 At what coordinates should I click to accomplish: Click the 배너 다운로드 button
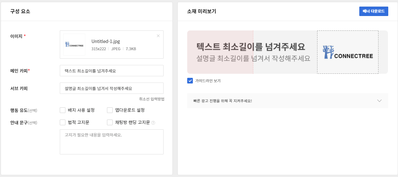(x=374, y=11)
